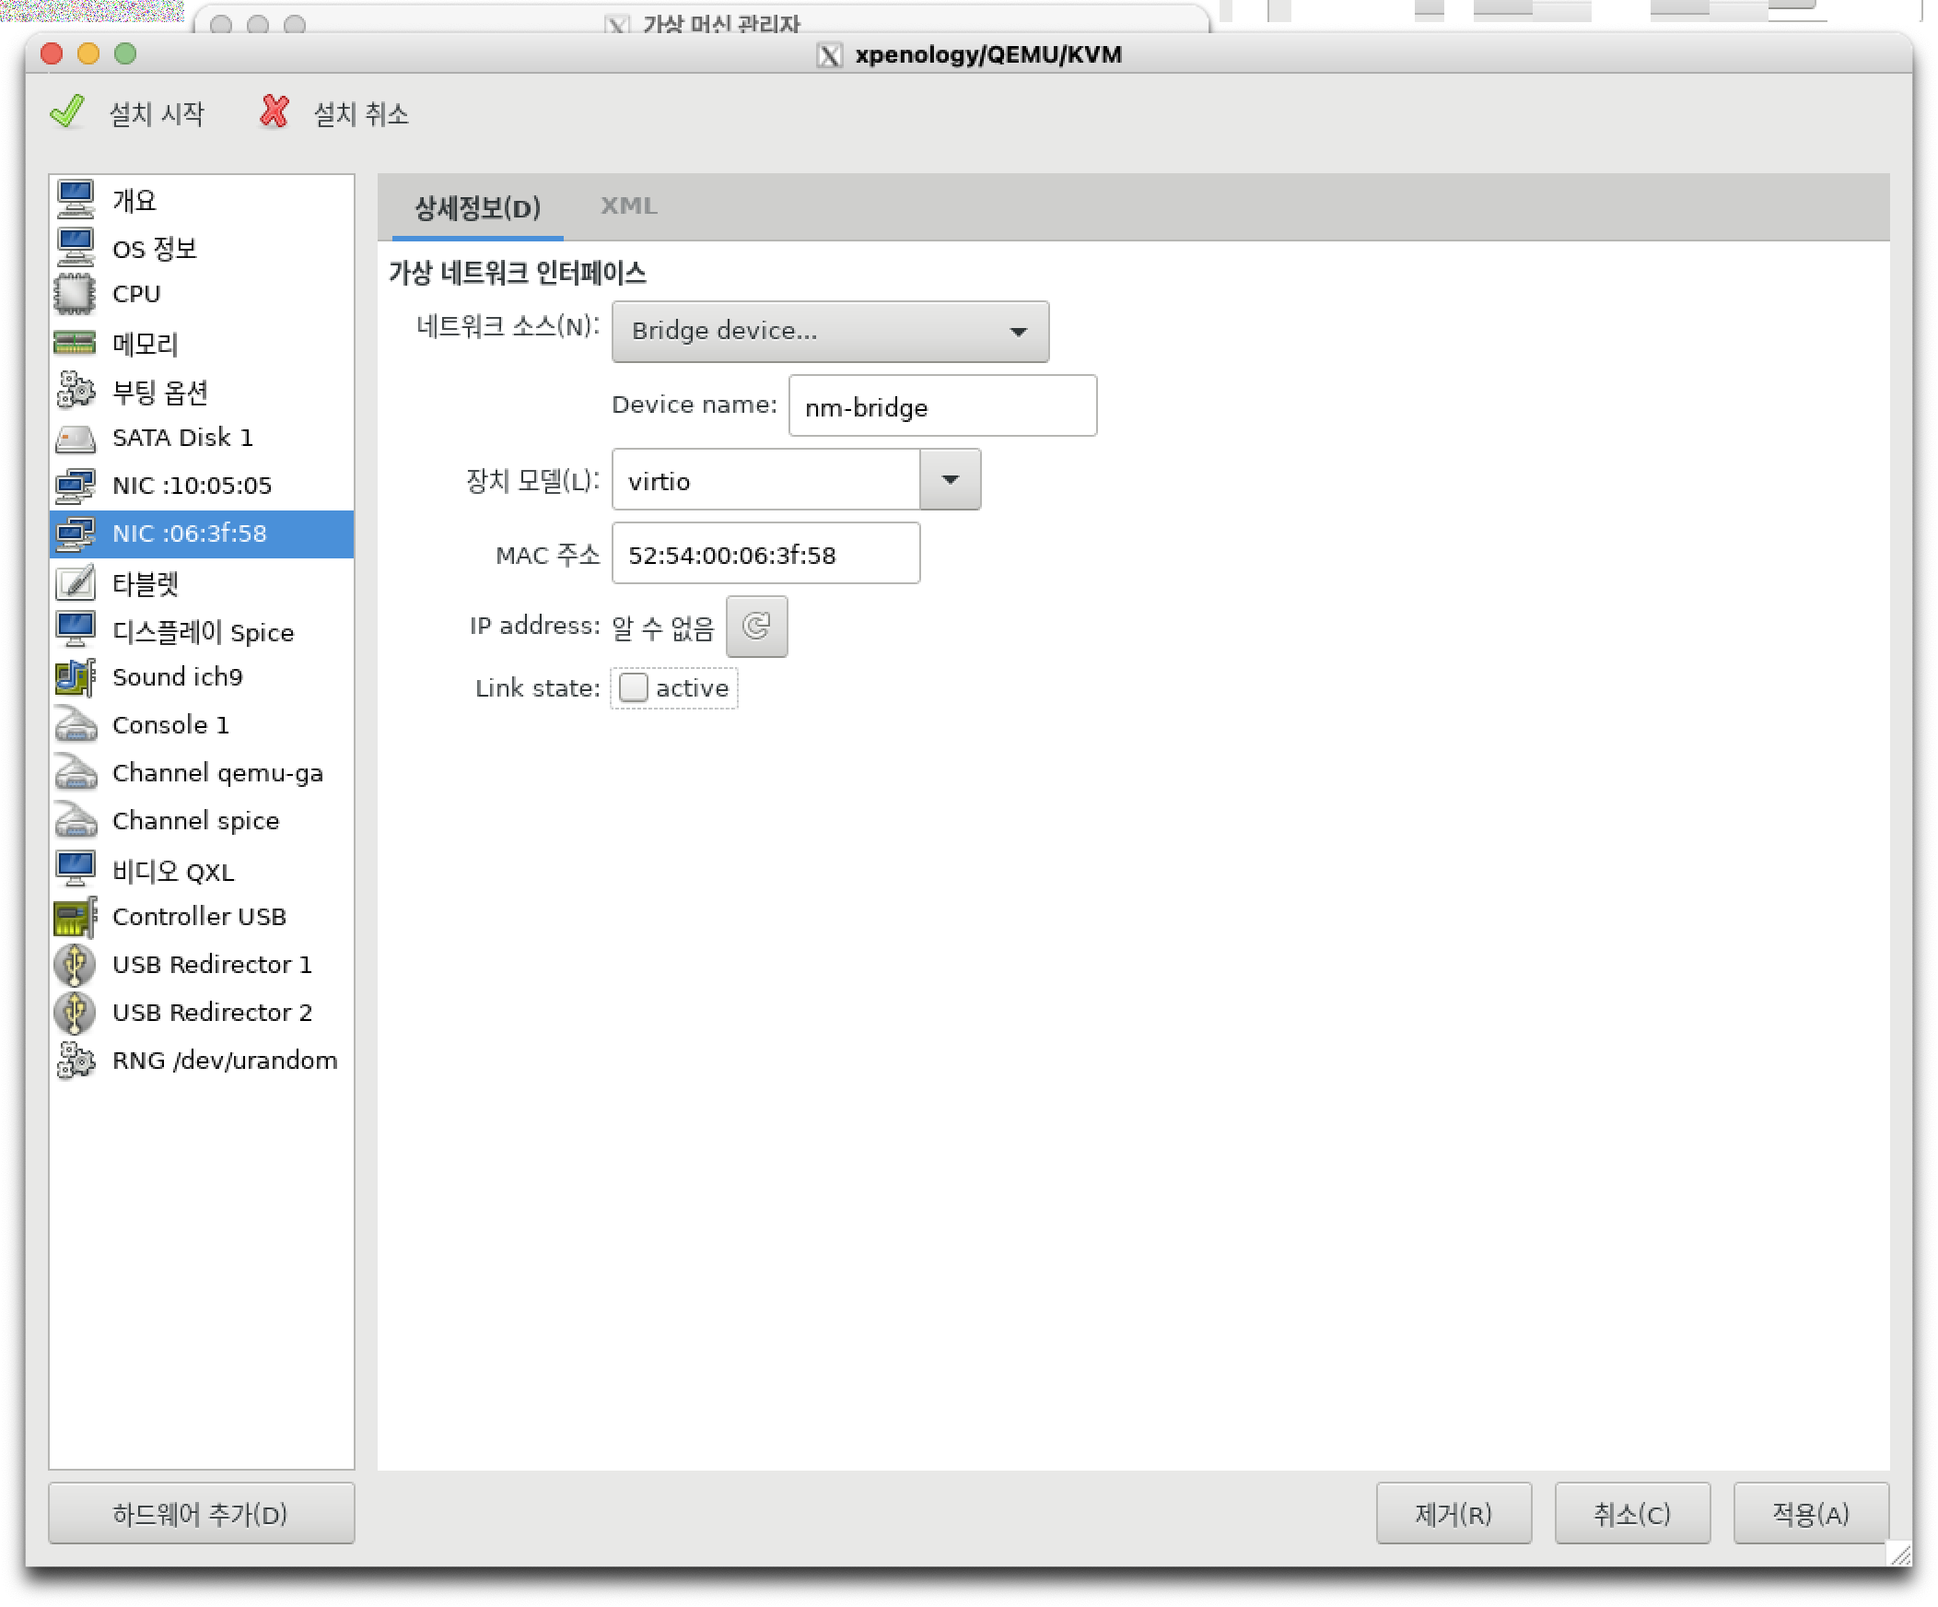Screen dimensions: 1938x1607
Task: Open RNG /dev/urandom gears icon
Action: [75, 1062]
